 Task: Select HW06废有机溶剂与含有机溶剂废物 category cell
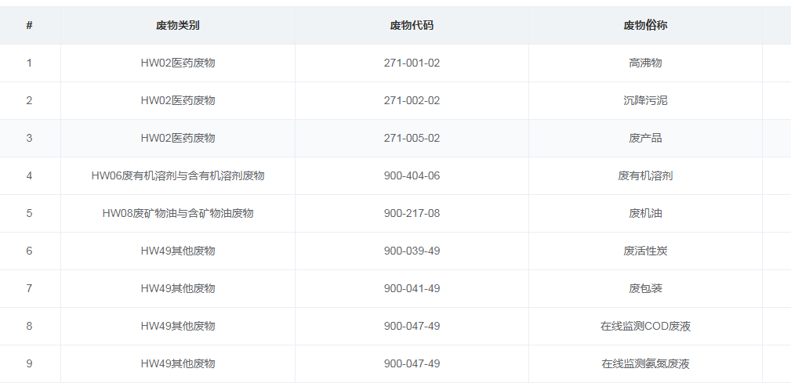(x=178, y=175)
